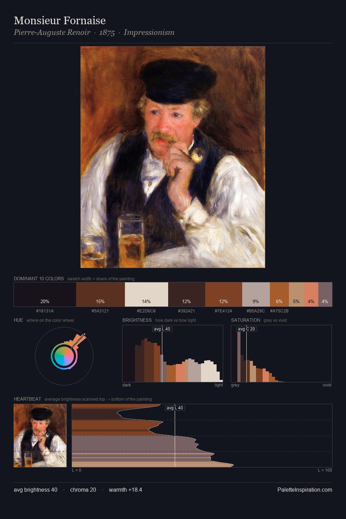Click the 'HEARTBEAT' section heading

click(x=27, y=399)
